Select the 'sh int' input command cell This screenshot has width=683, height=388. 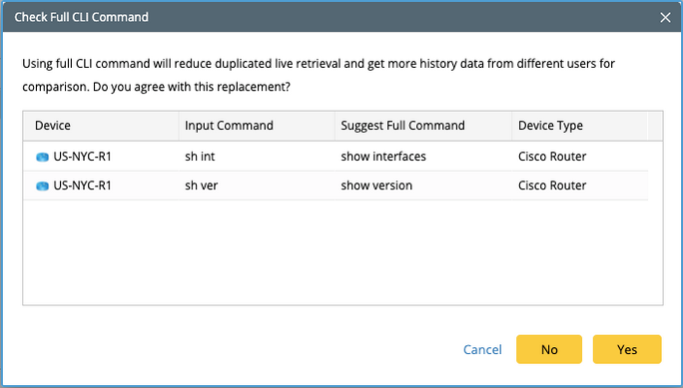pyautogui.click(x=257, y=157)
